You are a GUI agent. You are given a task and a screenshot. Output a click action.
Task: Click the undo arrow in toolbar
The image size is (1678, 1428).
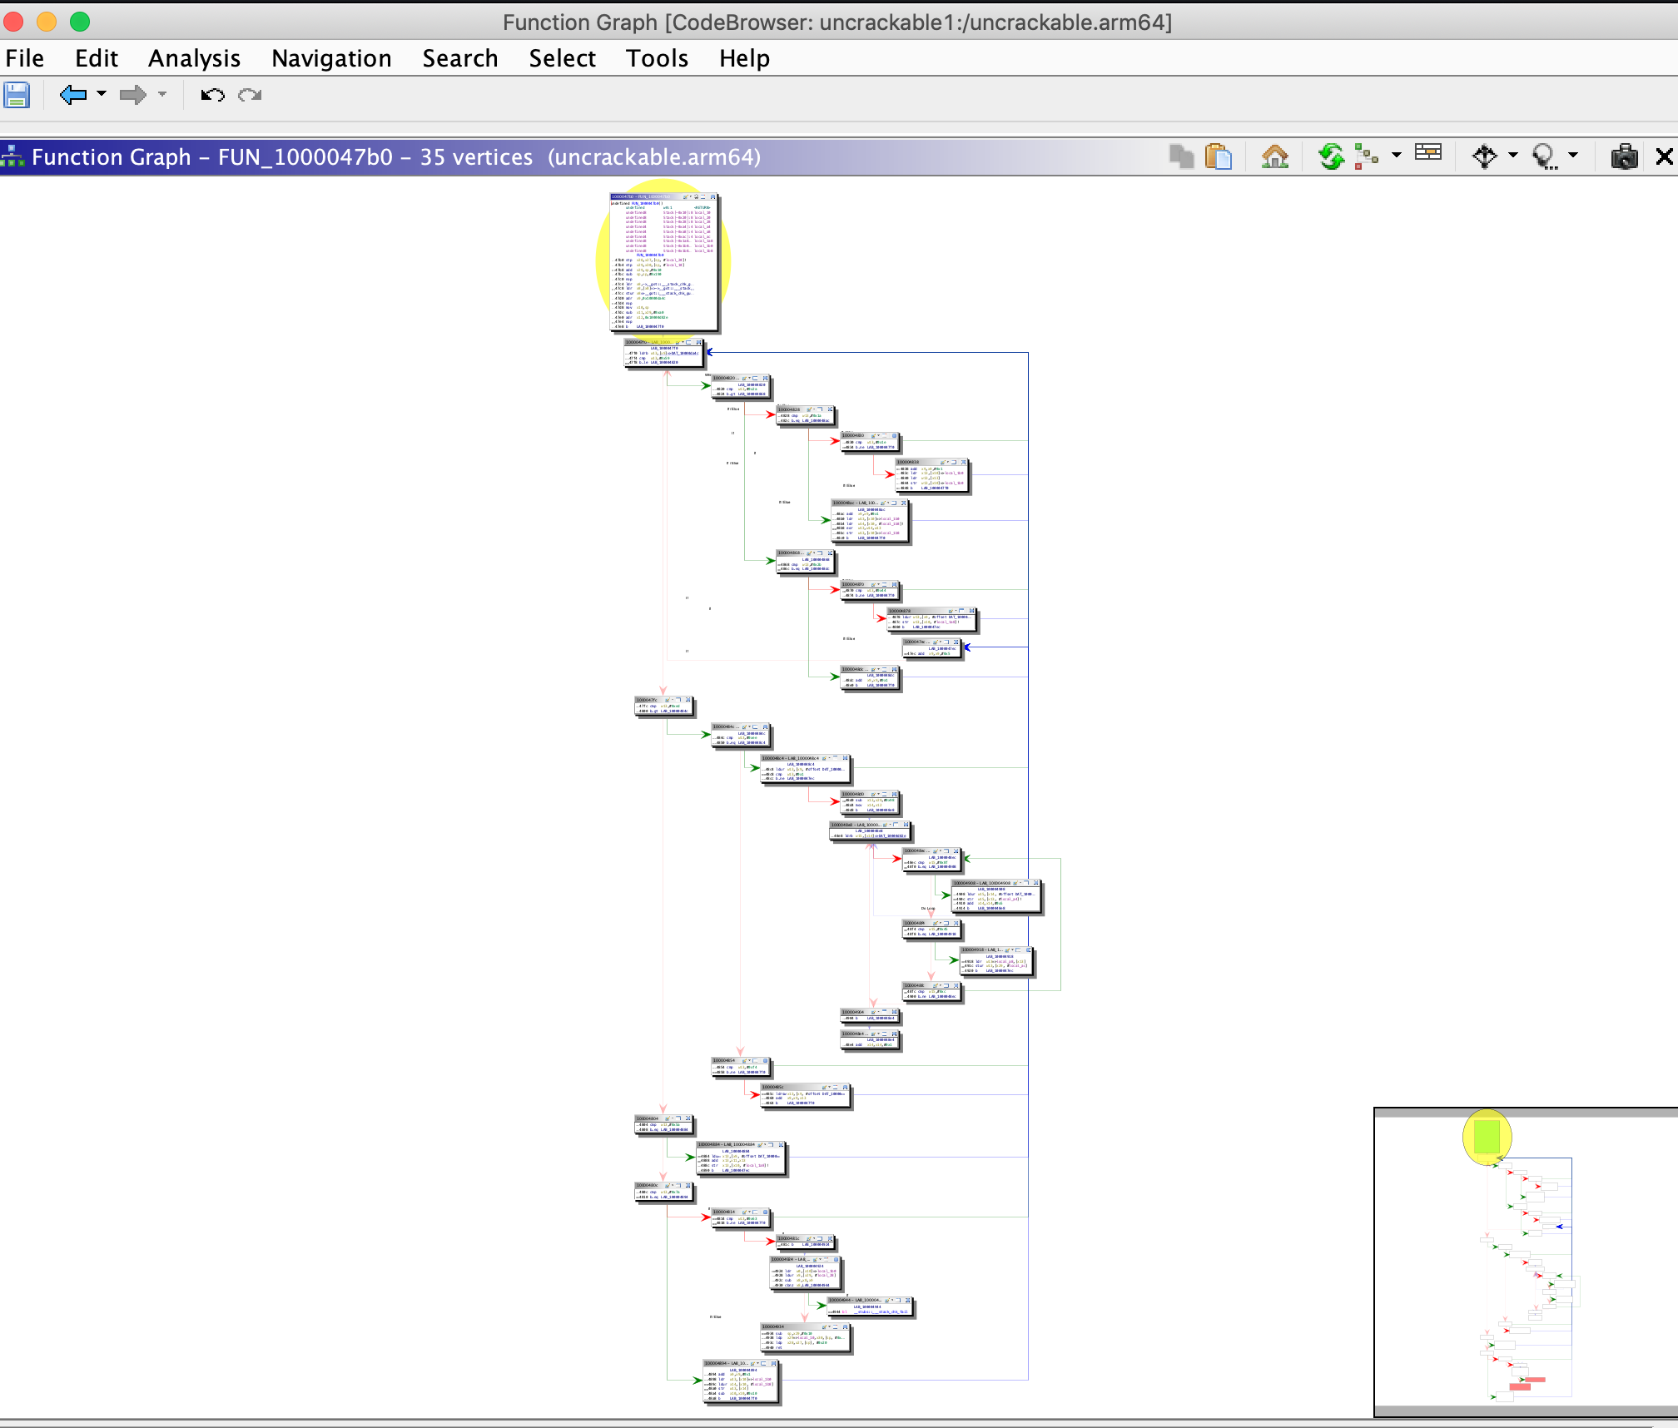(212, 95)
